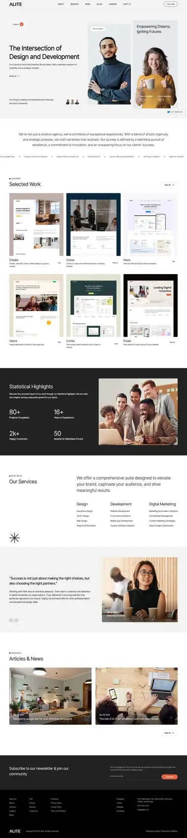The width and height of the screenshot is (187, 838).
Task: Open the Conex project thumbnail
Action: [x=93, y=224]
